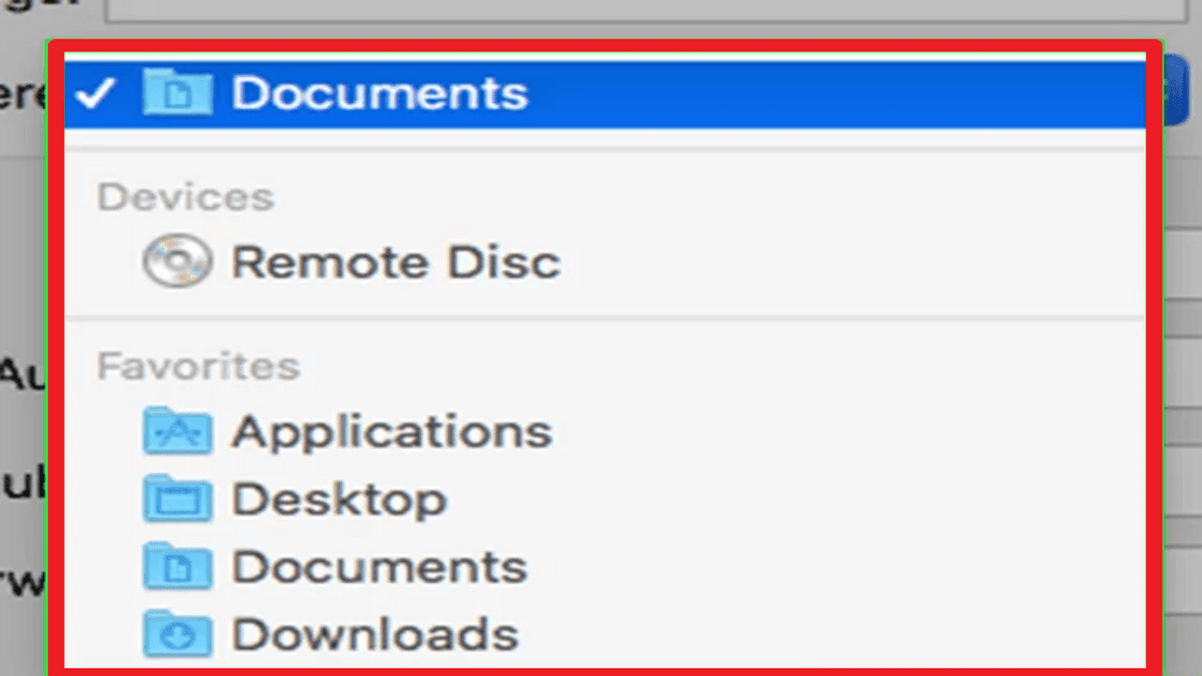Click the Favorites section header
The width and height of the screenshot is (1202, 676).
pyautogui.click(x=198, y=365)
